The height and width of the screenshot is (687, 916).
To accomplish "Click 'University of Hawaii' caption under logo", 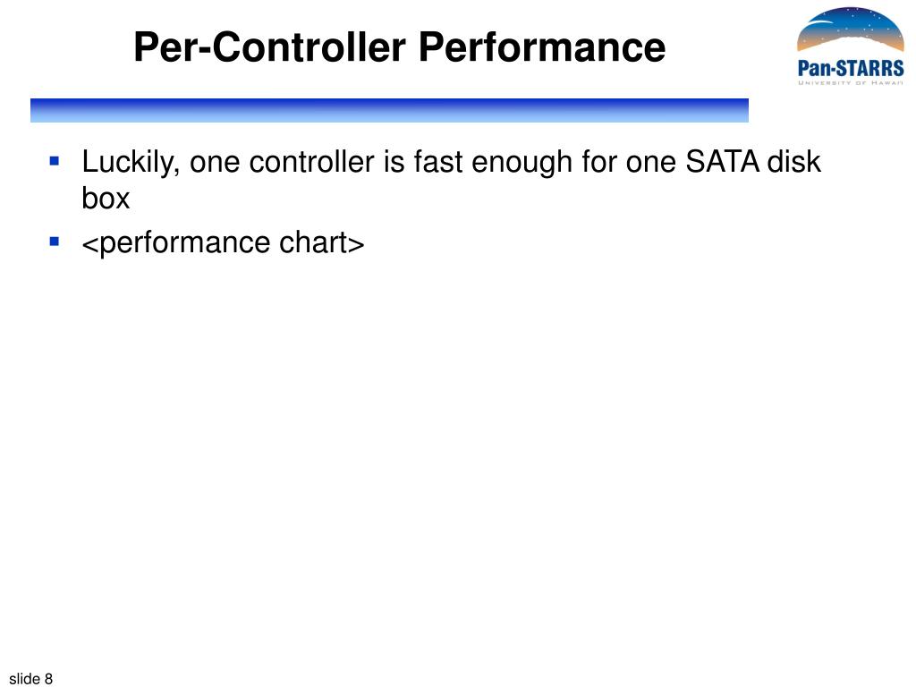I will click(851, 83).
